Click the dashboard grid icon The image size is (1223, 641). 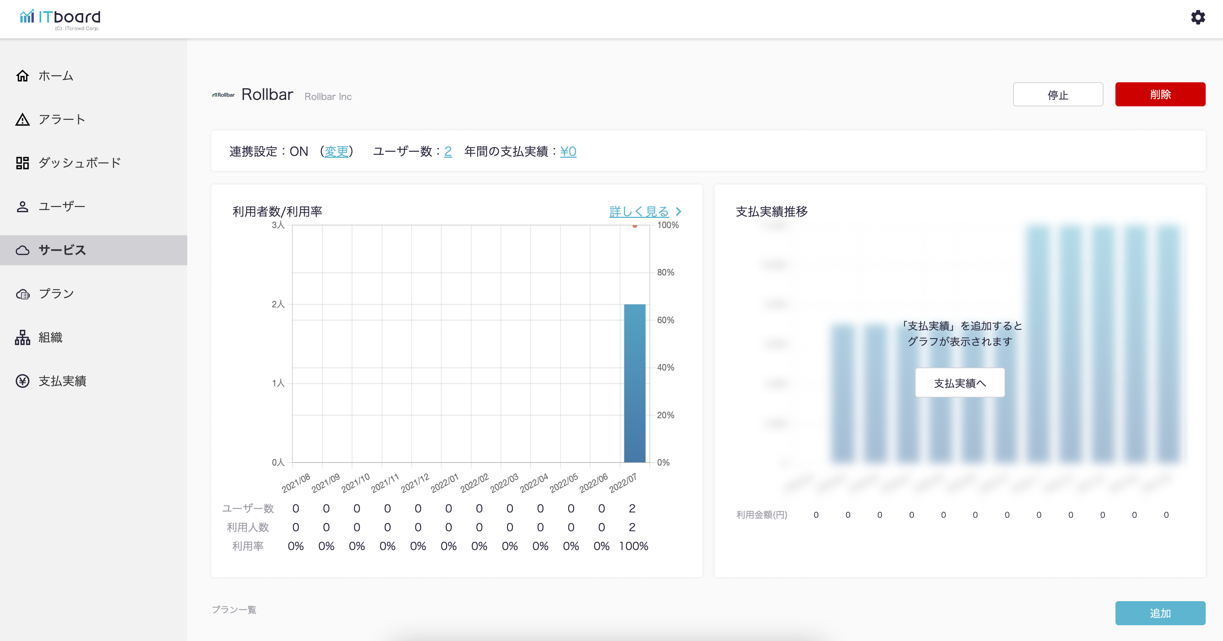pos(22,163)
